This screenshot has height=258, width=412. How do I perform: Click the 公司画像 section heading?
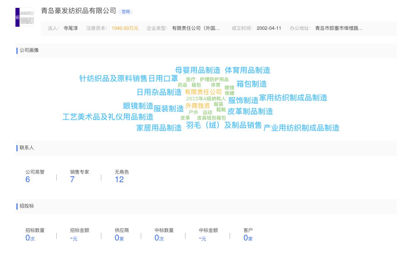point(29,50)
